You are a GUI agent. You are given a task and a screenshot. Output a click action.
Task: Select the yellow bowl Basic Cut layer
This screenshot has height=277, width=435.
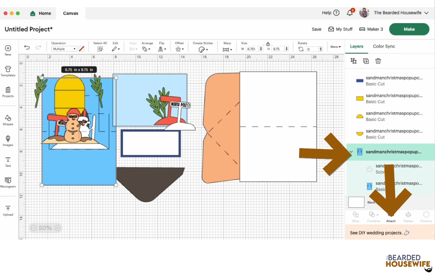(390, 134)
